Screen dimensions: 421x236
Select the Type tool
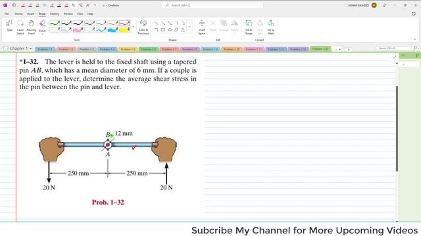[10, 26]
